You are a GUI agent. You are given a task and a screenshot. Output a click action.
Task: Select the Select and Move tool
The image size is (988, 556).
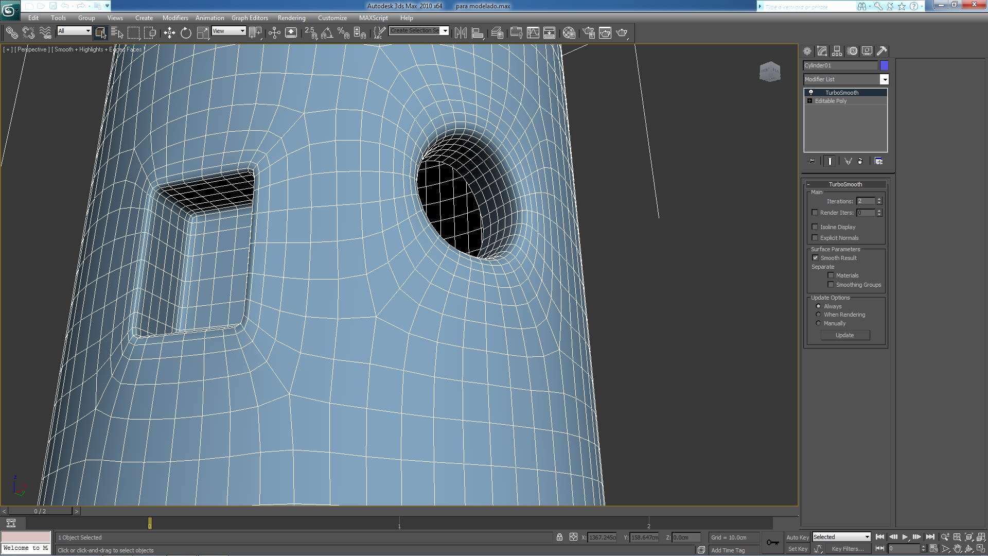click(169, 33)
